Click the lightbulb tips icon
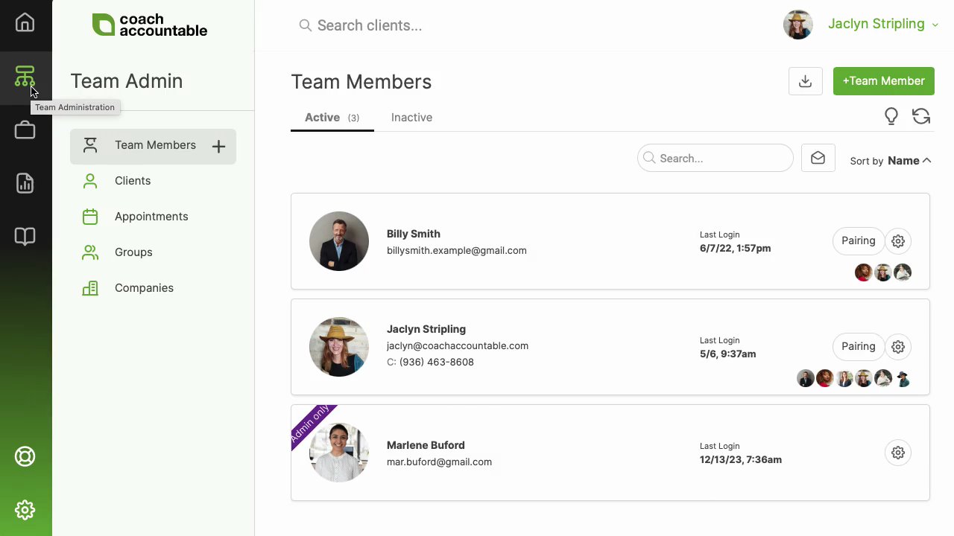Screen dimensions: 954x536 [891, 116]
